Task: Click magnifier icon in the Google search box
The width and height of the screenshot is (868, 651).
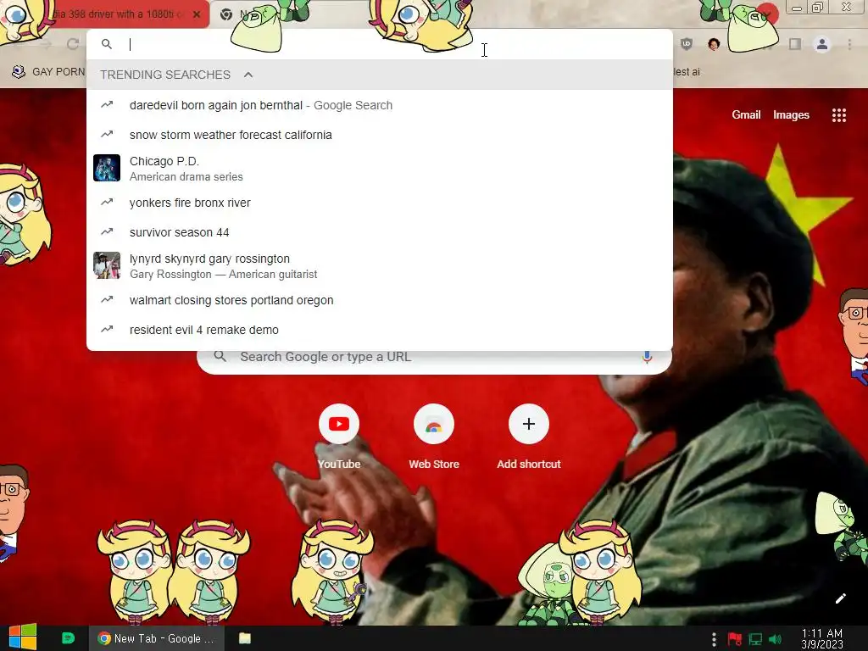Action: coord(220,357)
